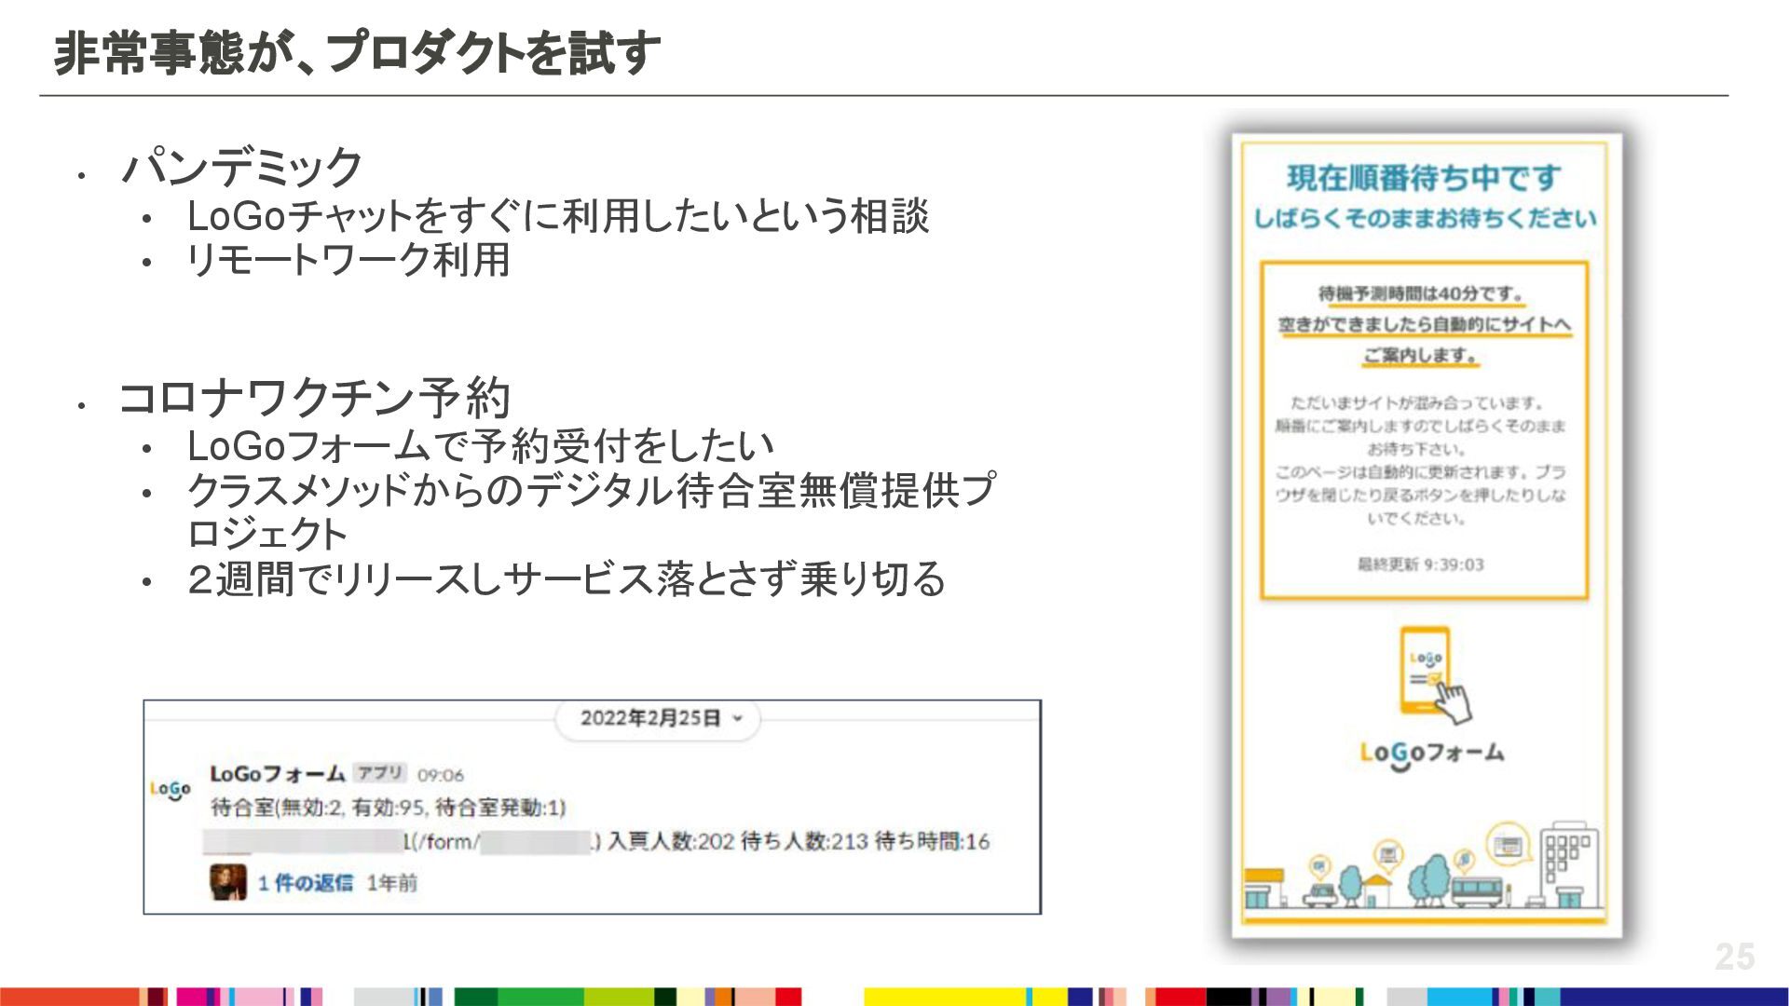Click the chevron next to the date pill
The height and width of the screenshot is (1006, 1789).
[738, 718]
